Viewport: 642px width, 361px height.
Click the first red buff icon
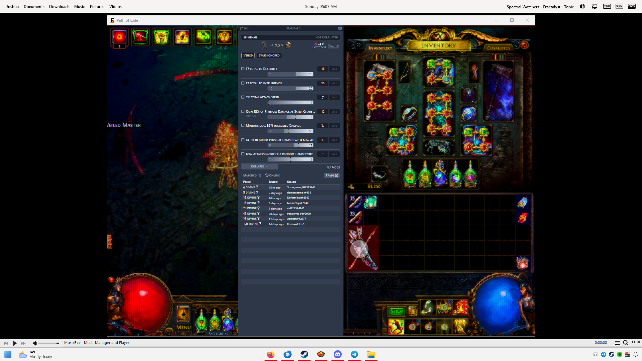coord(119,36)
